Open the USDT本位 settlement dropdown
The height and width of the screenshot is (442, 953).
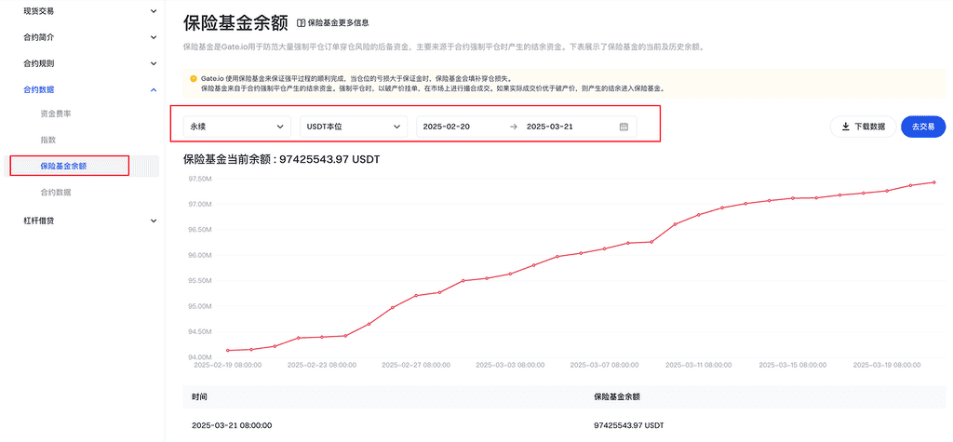[x=354, y=127]
